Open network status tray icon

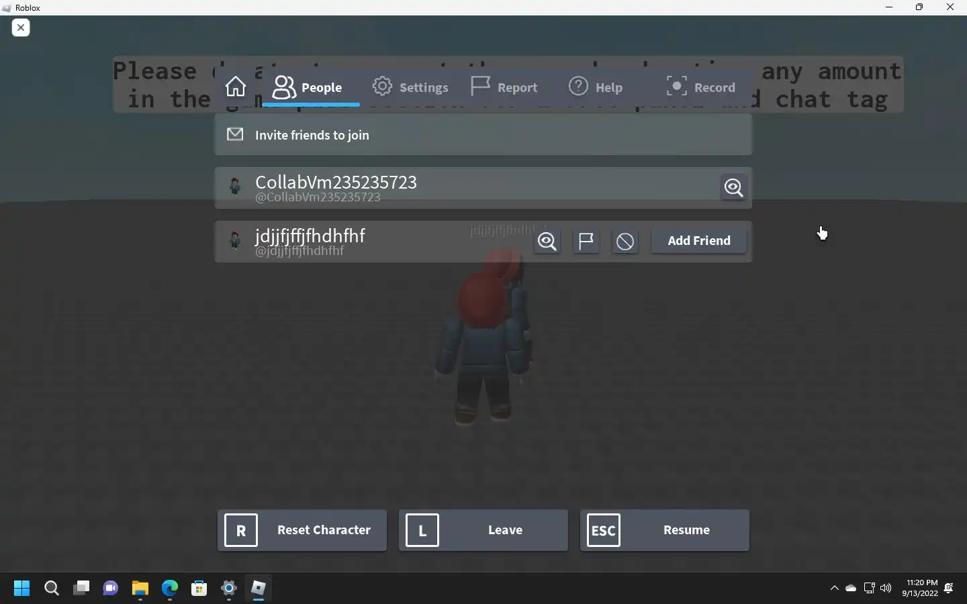tap(869, 589)
